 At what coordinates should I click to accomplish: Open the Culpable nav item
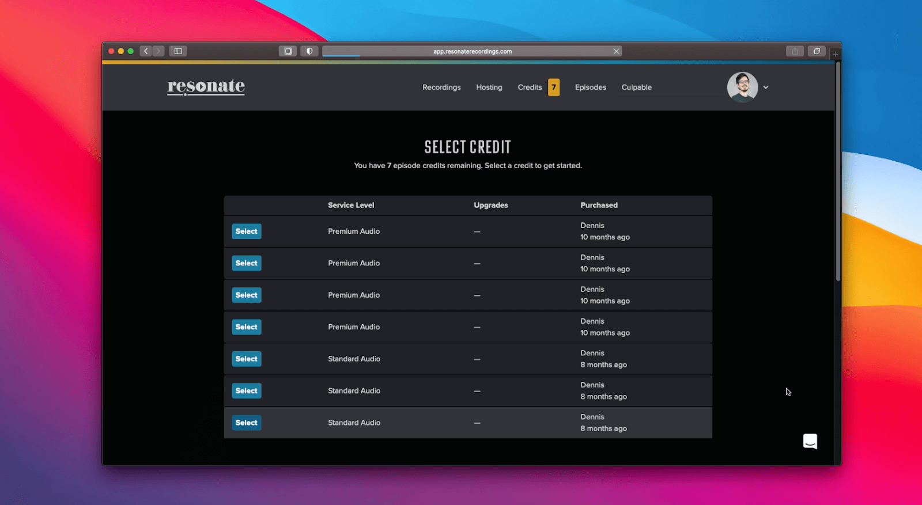637,88
